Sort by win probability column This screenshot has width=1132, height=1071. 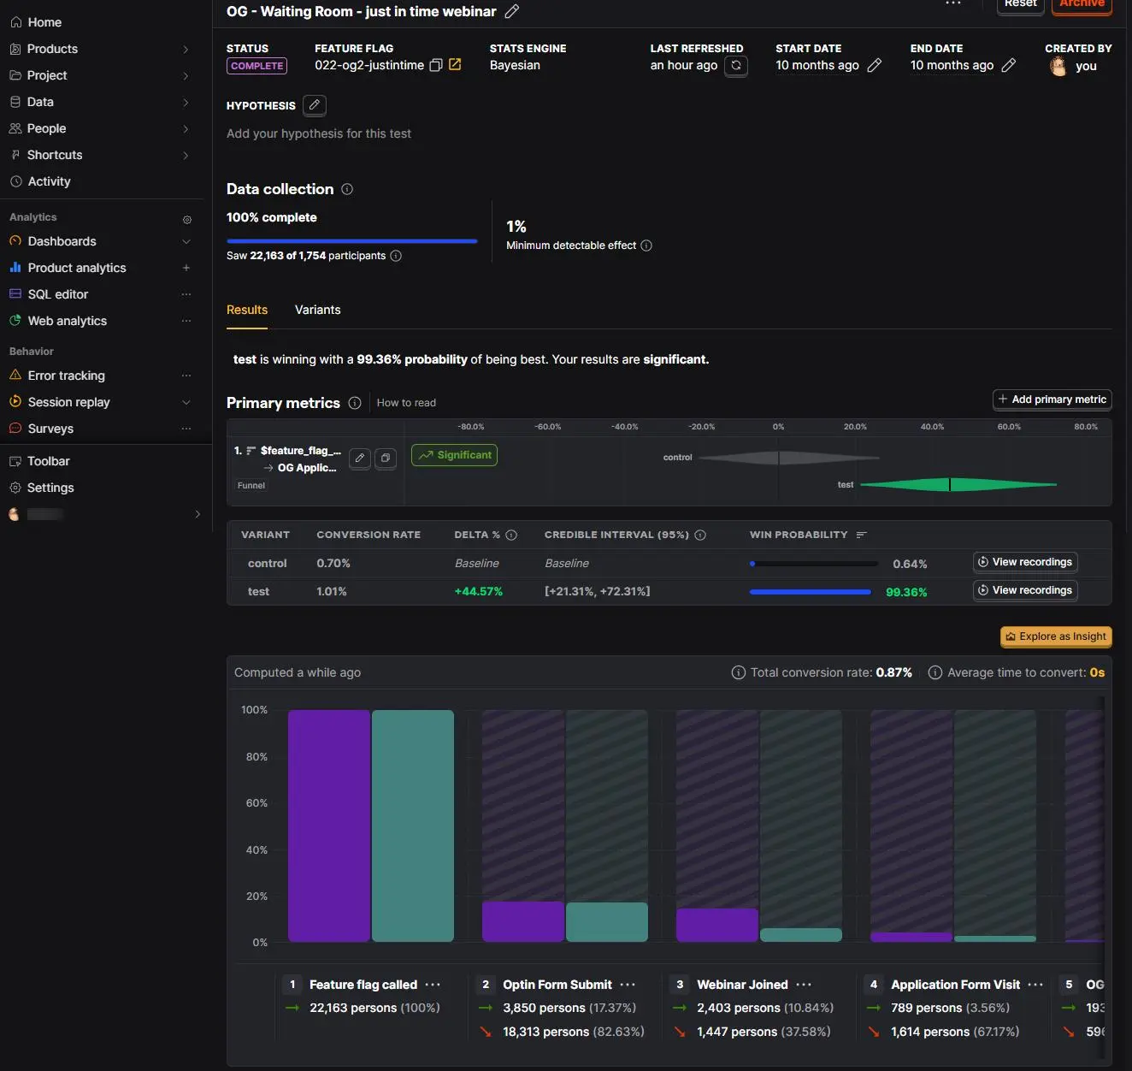click(x=861, y=535)
